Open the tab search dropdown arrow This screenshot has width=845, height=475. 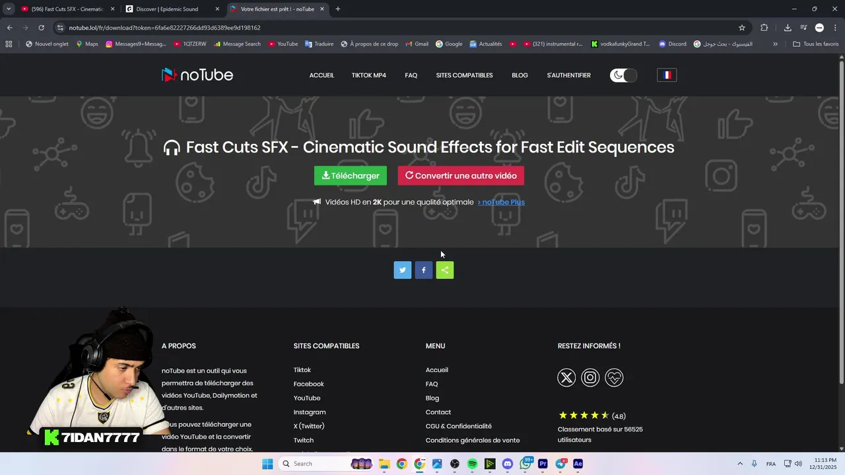point(8,9)
